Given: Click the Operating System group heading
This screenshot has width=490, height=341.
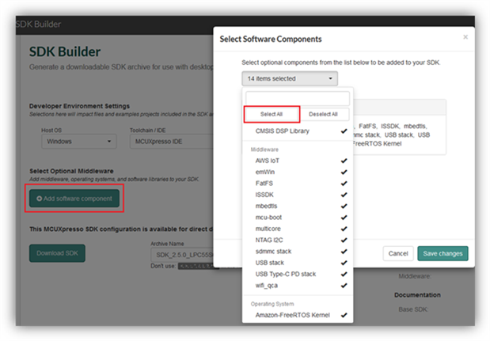Looking at the screenshot, I should (272, 304).
